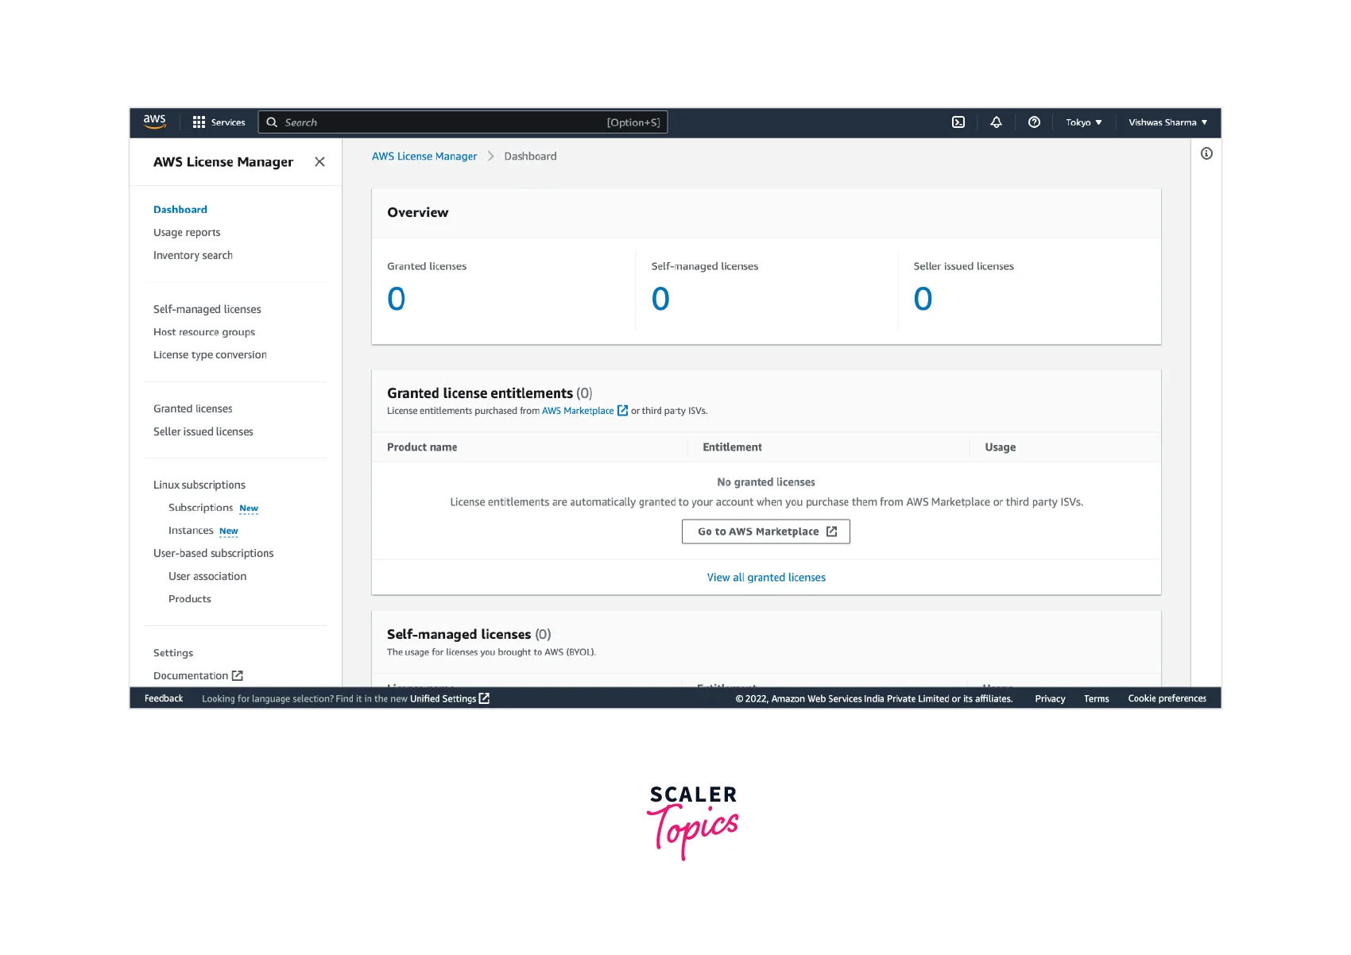The image size is (1351, 955).
Task: Open Unified Settings from the footer
Action: click(449, 699)
